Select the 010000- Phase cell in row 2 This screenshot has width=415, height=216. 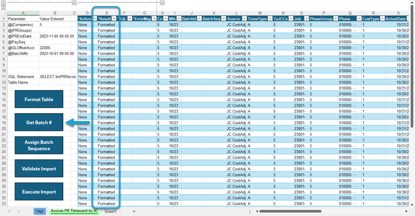(350, 25)
